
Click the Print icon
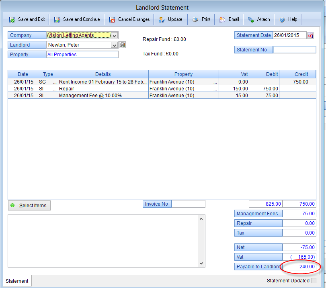coord(195,19)
